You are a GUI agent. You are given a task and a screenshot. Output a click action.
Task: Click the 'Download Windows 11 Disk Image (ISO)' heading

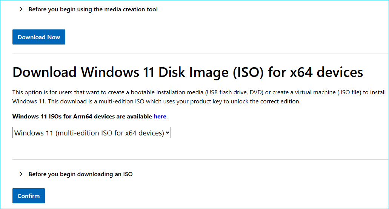coord(188,72)
